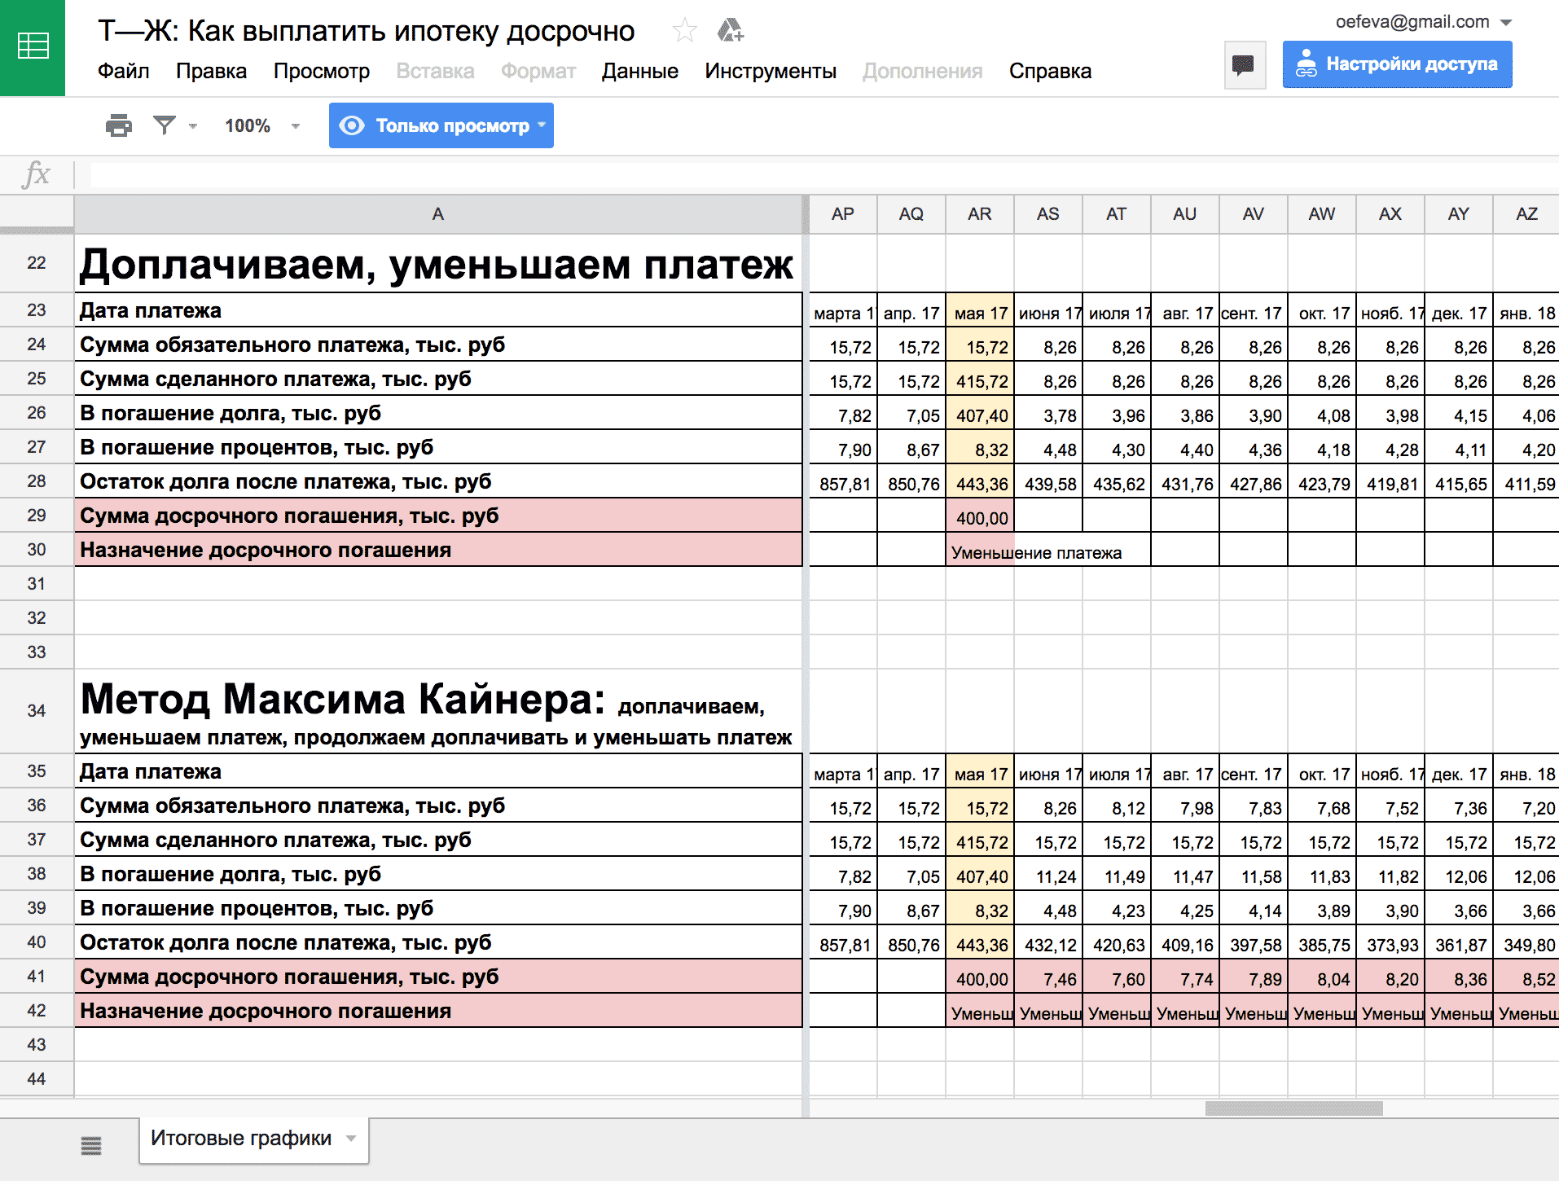The height and width of the screenshot is (1181, 1559).
Task: Select column header AZ
Action: point(1526,214)
